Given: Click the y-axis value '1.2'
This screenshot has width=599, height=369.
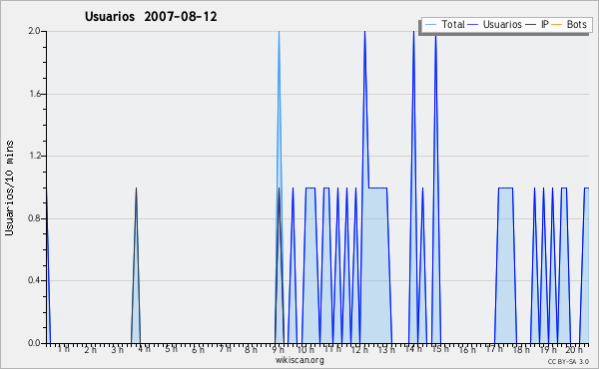Looking at the screenshot, I should click(34, 156).
